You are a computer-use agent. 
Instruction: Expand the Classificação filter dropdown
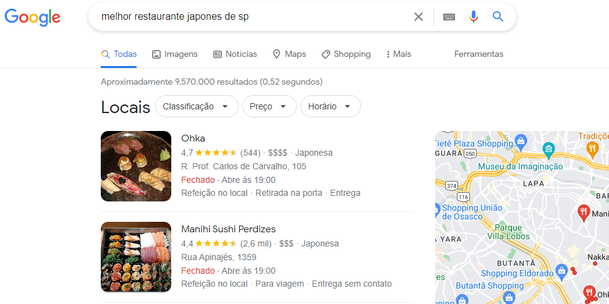[197, 106]
